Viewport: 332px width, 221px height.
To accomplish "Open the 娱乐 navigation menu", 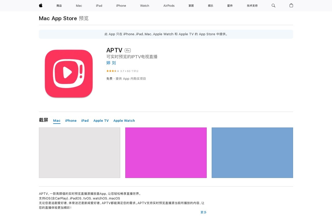I will click(x=211, y=6).
